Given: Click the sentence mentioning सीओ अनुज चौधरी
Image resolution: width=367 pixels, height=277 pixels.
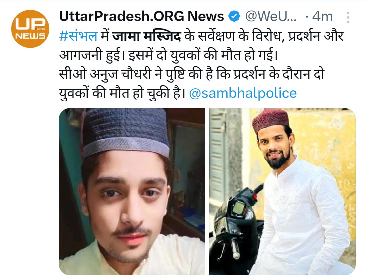Looking at the screenshot, I should click(191, 84).
